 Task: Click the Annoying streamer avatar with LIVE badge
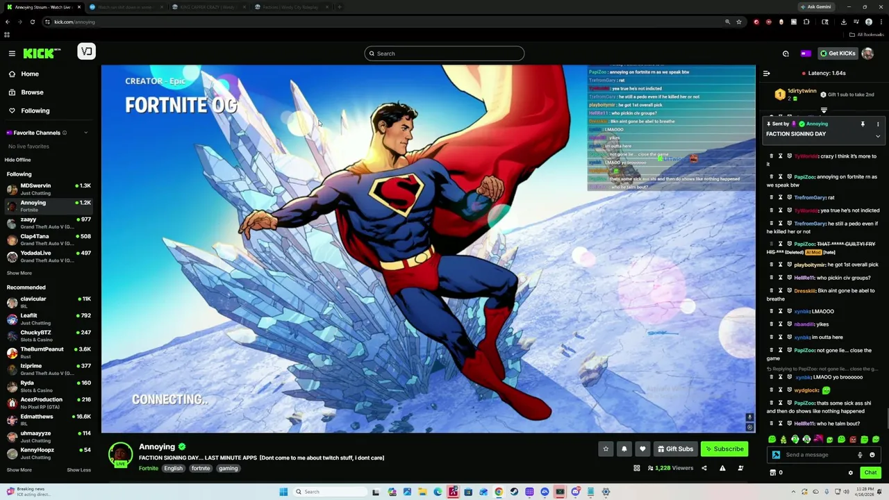click(x=120, y=455)
